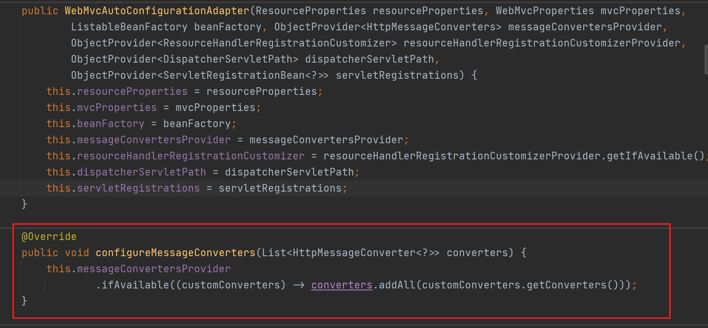Place cursor on configureMessageConverters method name

point(175,253)
